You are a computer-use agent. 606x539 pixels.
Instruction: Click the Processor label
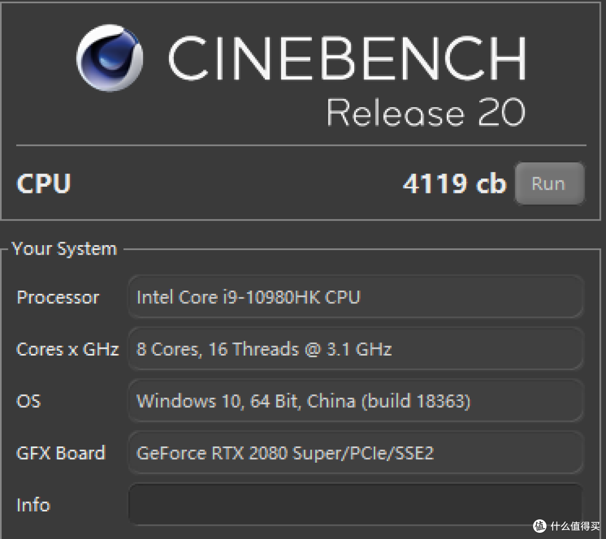click(x=58, y=297)
